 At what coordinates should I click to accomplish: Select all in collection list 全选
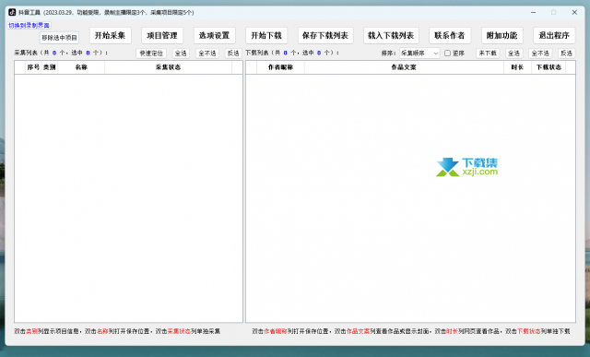(181, 54)
